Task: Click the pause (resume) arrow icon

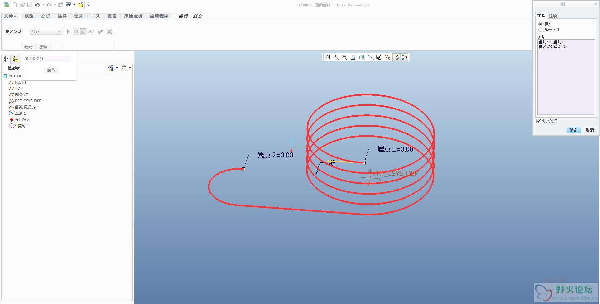Action: click(x=68, y=31)
